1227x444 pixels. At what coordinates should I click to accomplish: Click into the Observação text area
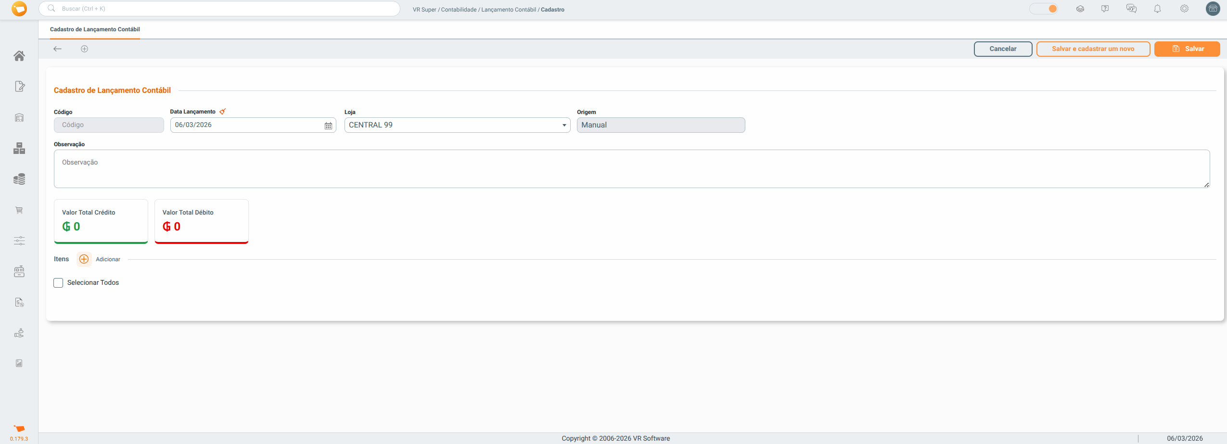(631, 169)
